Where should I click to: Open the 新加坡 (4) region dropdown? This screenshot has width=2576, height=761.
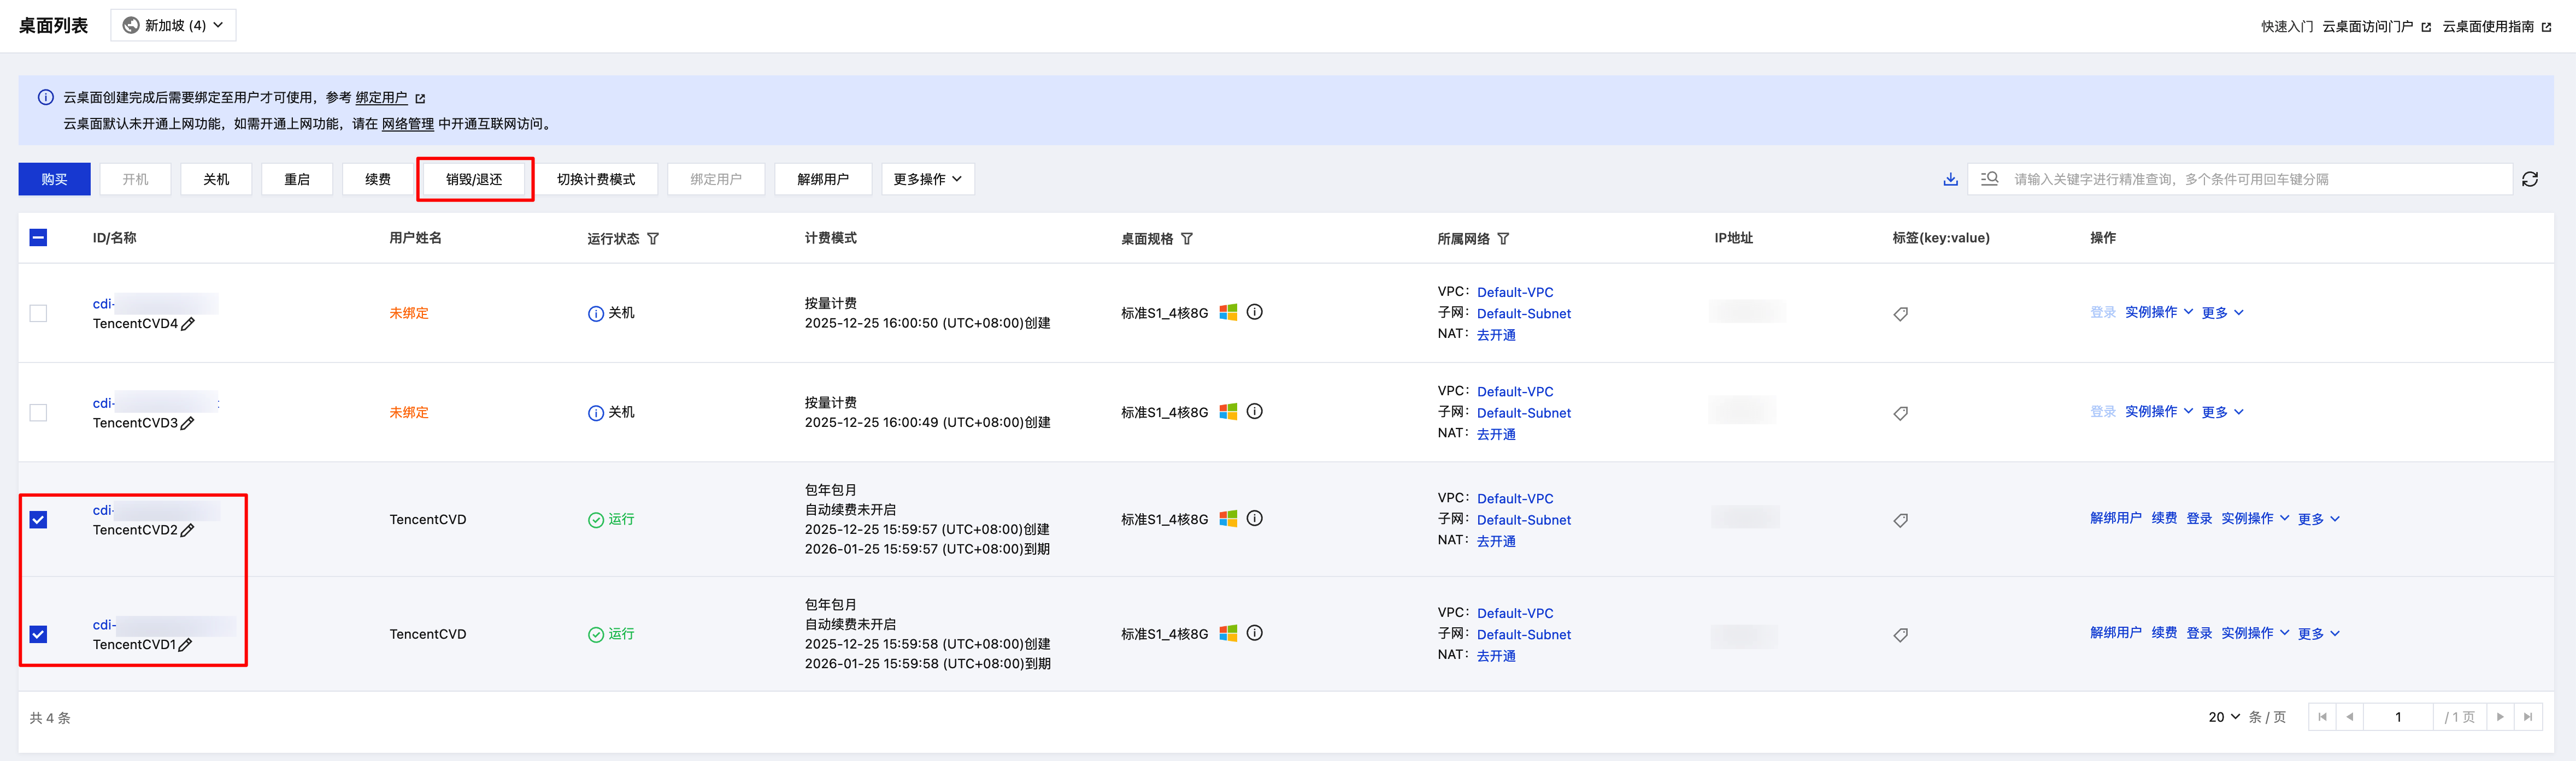(x=173, y=25)
